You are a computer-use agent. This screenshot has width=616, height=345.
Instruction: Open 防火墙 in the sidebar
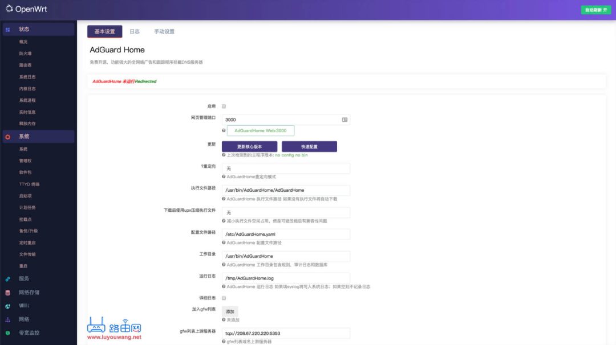[x=26, y=54]
